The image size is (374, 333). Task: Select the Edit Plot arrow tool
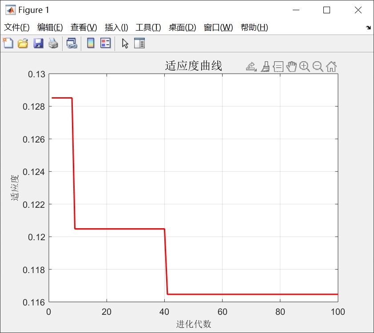[125, 43]
